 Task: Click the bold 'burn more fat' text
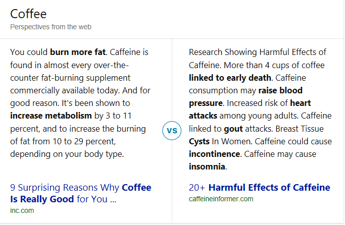tap(78, 52)
